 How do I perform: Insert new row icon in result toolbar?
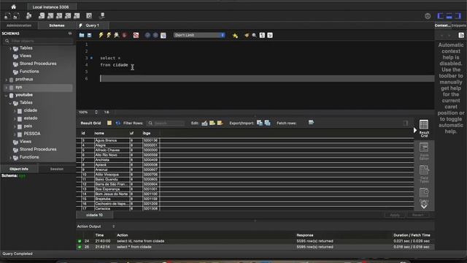pyautogui.click(x=212, y=123)
